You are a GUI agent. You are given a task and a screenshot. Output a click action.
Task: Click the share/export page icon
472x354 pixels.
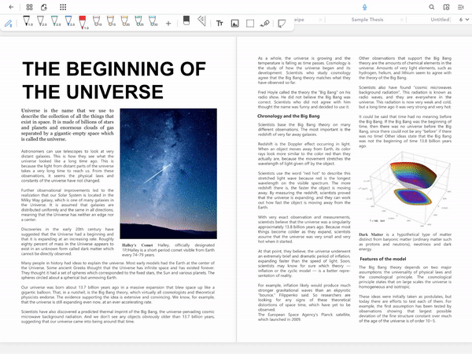pyautogui.click(x=44, y=7)
